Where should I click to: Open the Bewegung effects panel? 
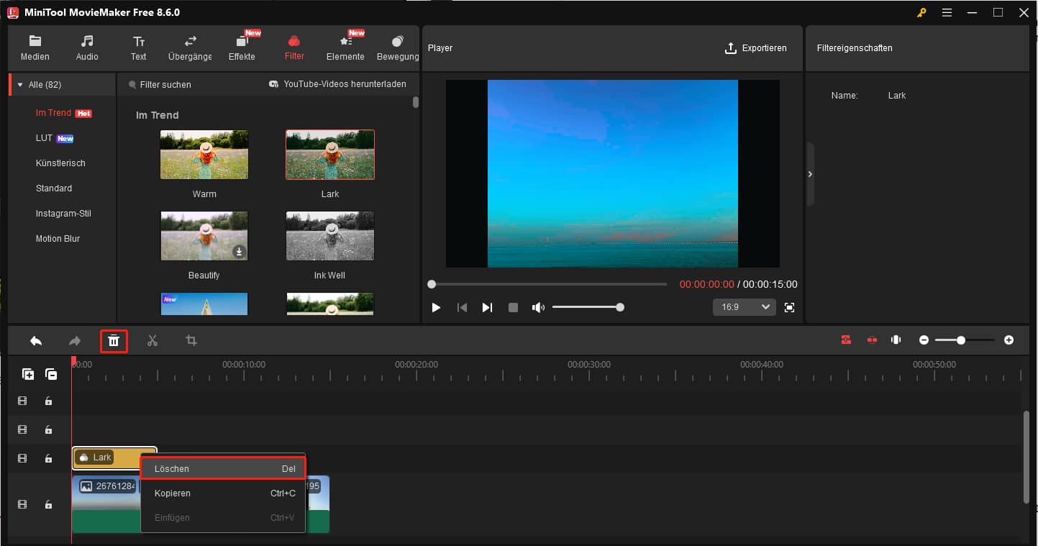(397, 47)
